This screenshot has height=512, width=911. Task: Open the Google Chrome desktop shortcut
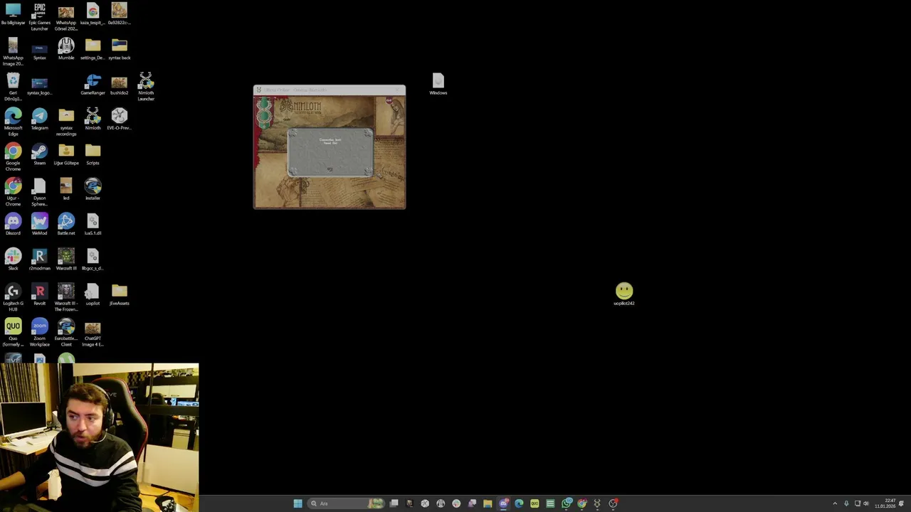[x=13, y=157]
